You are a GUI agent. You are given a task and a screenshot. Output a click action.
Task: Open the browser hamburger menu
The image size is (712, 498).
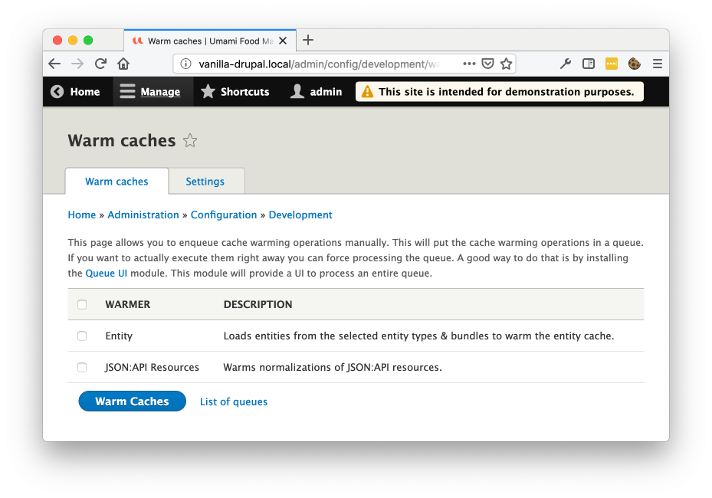(x=657, y=64)
